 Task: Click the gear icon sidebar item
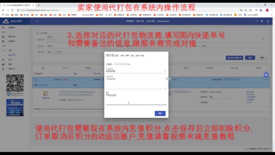tap(3, 28)
